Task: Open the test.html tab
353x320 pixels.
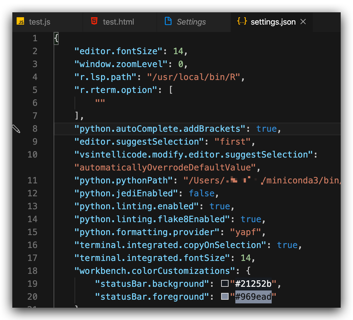Action: coord(118,22)
